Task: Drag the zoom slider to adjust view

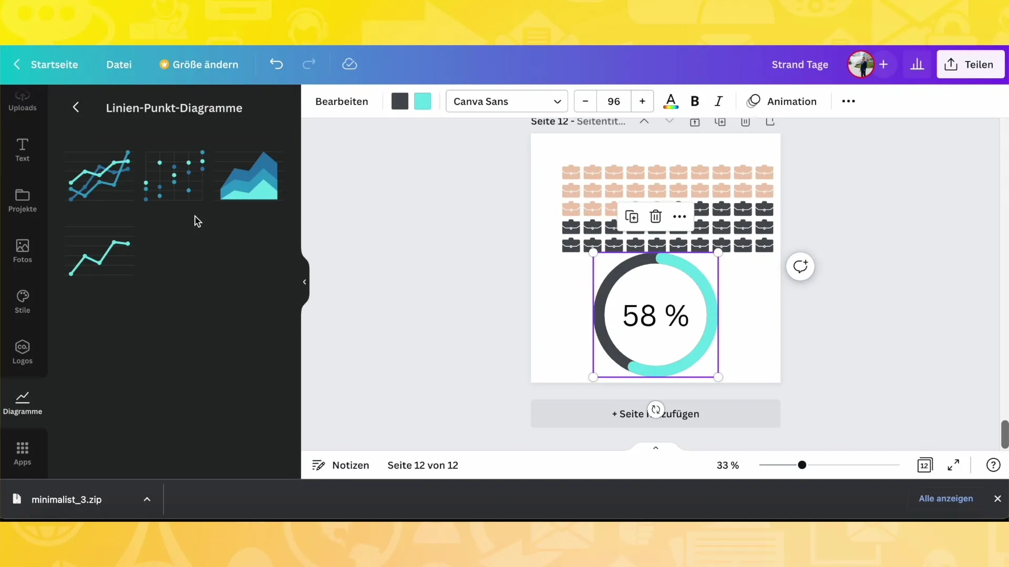Action: pyautogui.click(x=802, y=465)
